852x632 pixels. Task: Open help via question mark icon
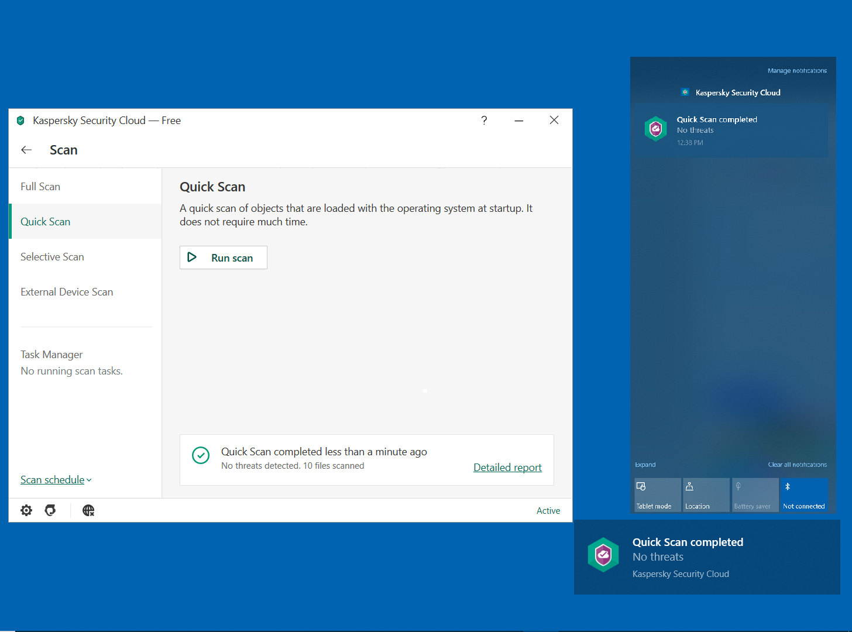[x=484, y=120]
